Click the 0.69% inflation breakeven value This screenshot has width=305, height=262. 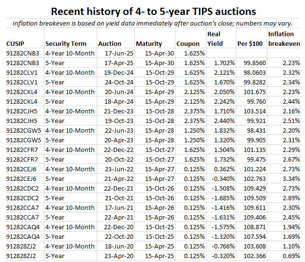[x=290, y=256]
